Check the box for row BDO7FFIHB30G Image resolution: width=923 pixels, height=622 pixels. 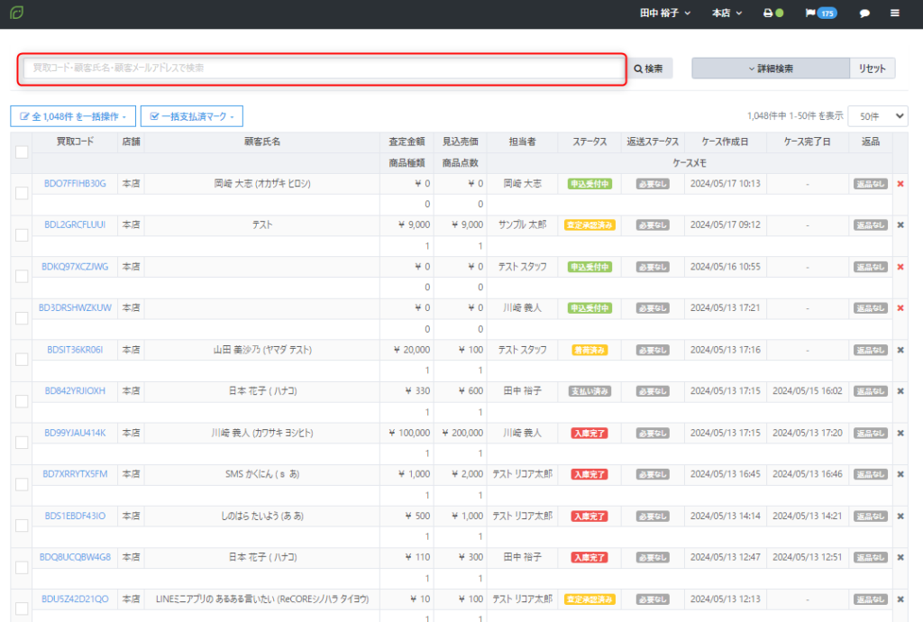tap(22, 193)
